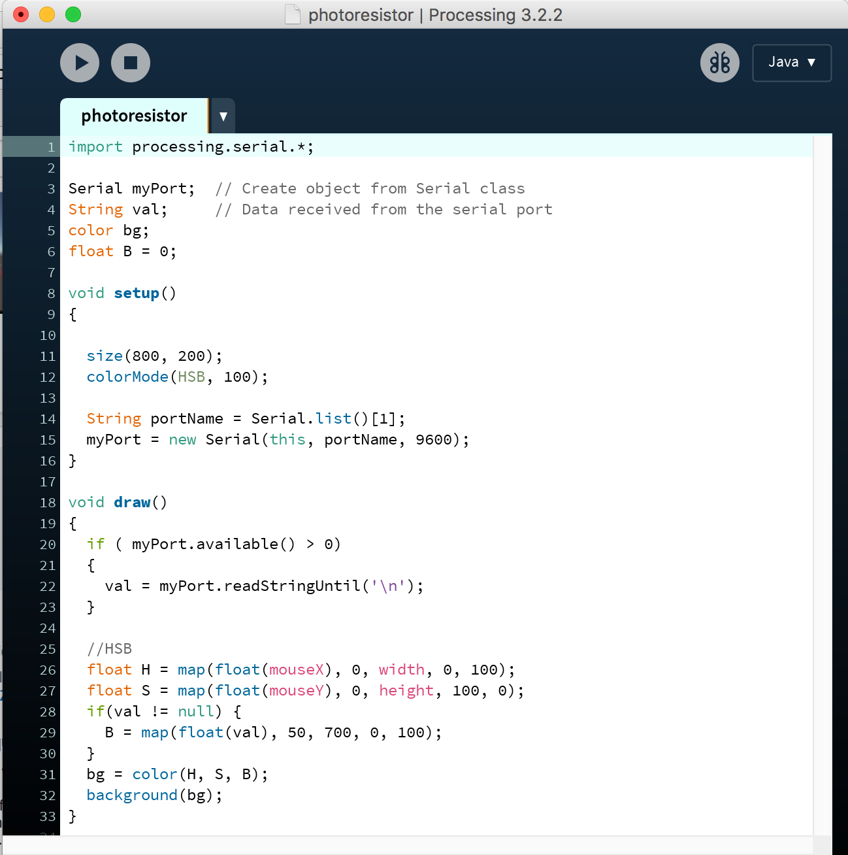Open the sketch tab menu arrow
The image size is (848, 855).
[223, 116]
